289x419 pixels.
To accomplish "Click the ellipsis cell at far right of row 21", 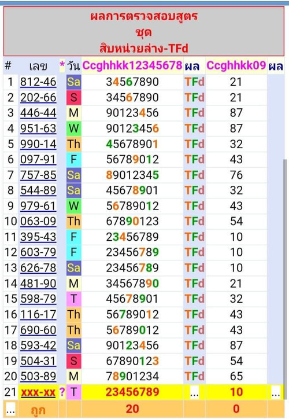I will (276, 393).
